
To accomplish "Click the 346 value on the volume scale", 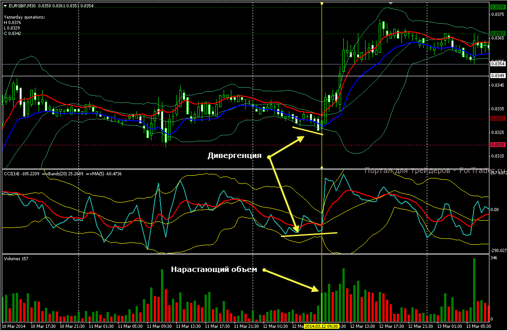I will (494, 258).
